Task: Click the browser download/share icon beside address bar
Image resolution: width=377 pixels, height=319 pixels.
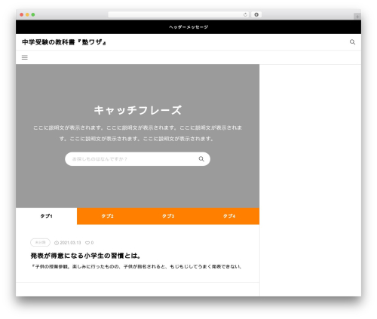Action: pos(256,14)
